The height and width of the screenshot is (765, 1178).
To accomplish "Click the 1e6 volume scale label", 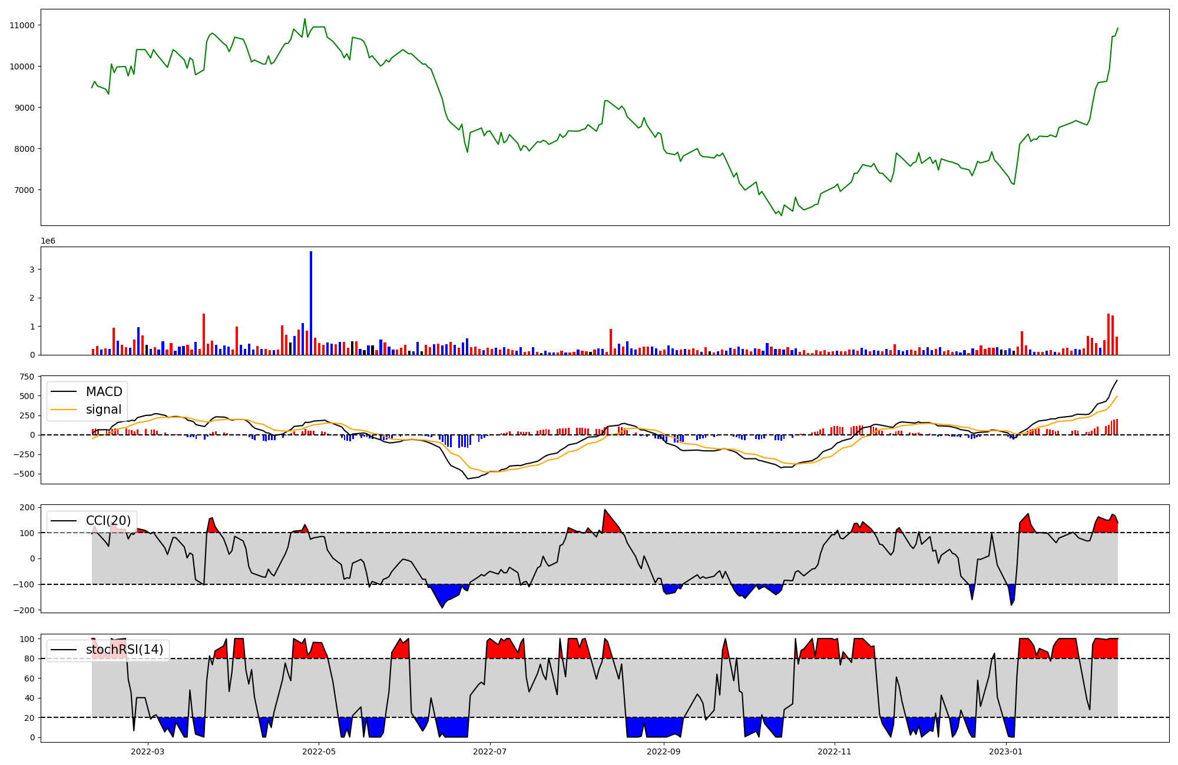I will tap(48, 241).
